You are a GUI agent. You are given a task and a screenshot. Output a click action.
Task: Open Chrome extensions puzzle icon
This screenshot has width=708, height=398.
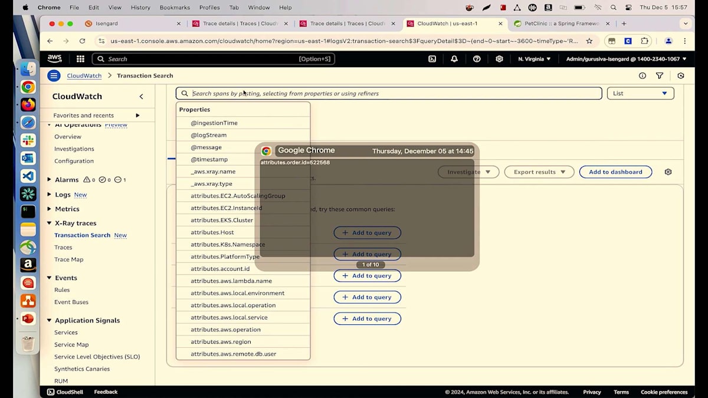[644, 41]
